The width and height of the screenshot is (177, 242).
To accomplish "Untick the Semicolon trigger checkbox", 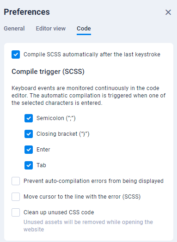I will [29, 118].
